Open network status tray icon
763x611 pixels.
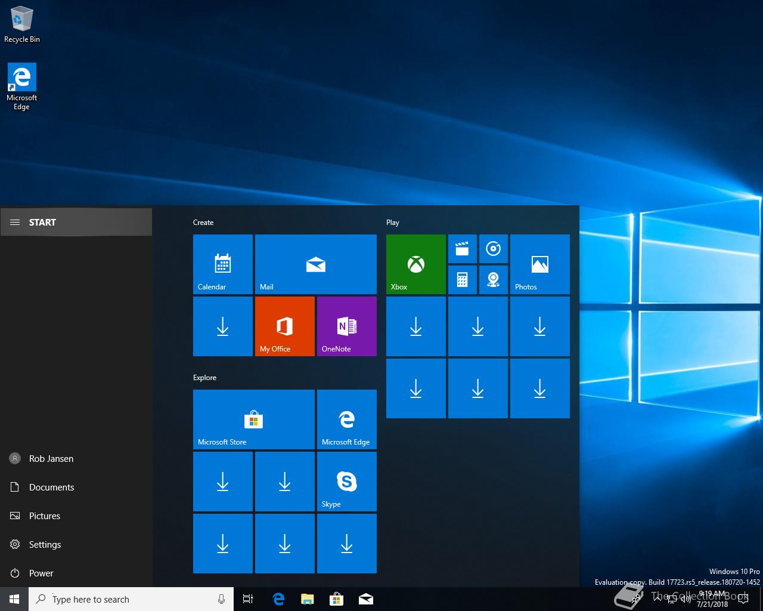672,599
